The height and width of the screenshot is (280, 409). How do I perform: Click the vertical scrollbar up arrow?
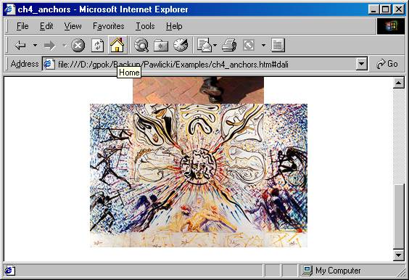click(x=399, y=83)
